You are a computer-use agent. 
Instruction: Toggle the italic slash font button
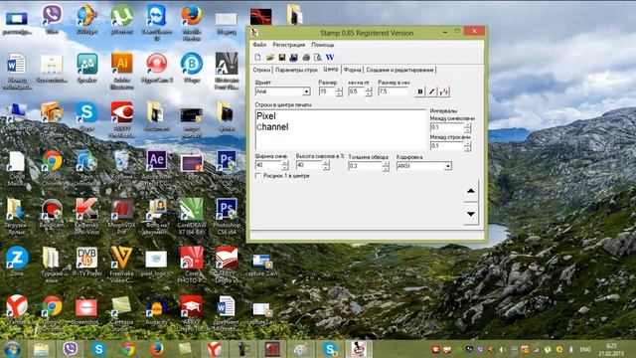tap(432, 91)
